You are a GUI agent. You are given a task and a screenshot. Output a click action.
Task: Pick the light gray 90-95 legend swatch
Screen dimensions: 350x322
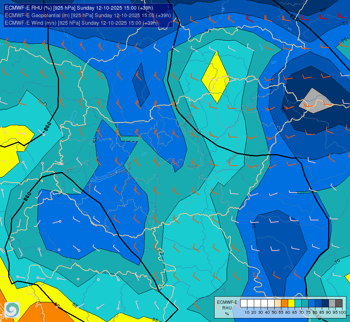332,303
